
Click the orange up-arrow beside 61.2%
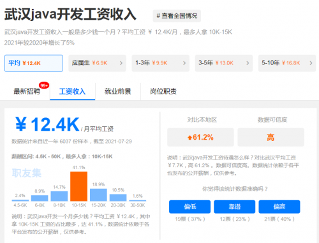(x=189, y=138)
